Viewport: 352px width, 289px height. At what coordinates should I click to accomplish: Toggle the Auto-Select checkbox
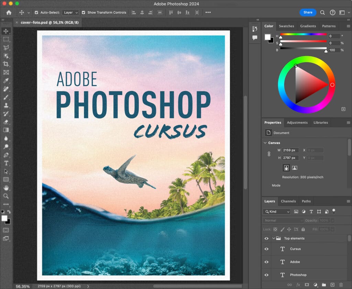coord(36,13)
